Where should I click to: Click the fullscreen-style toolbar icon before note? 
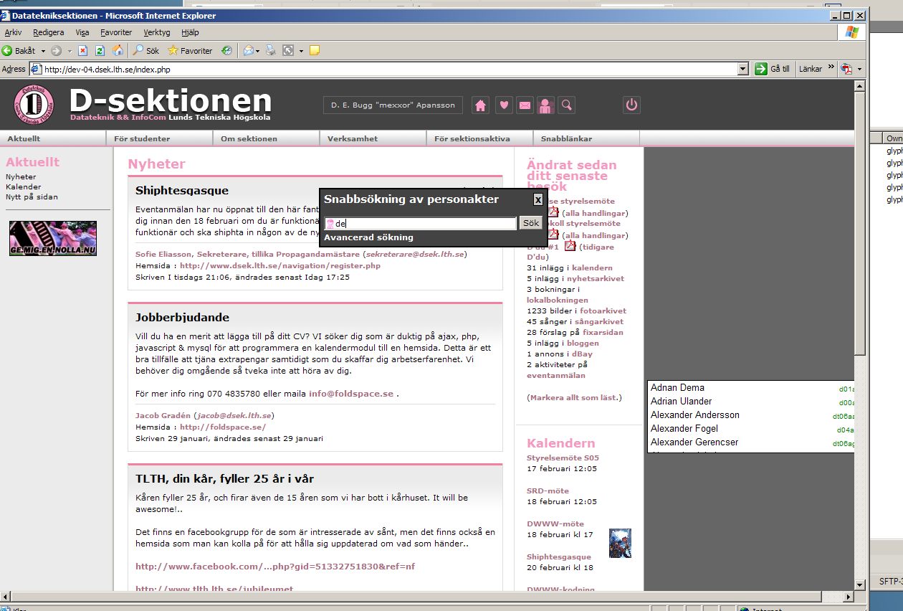[288, 51]
